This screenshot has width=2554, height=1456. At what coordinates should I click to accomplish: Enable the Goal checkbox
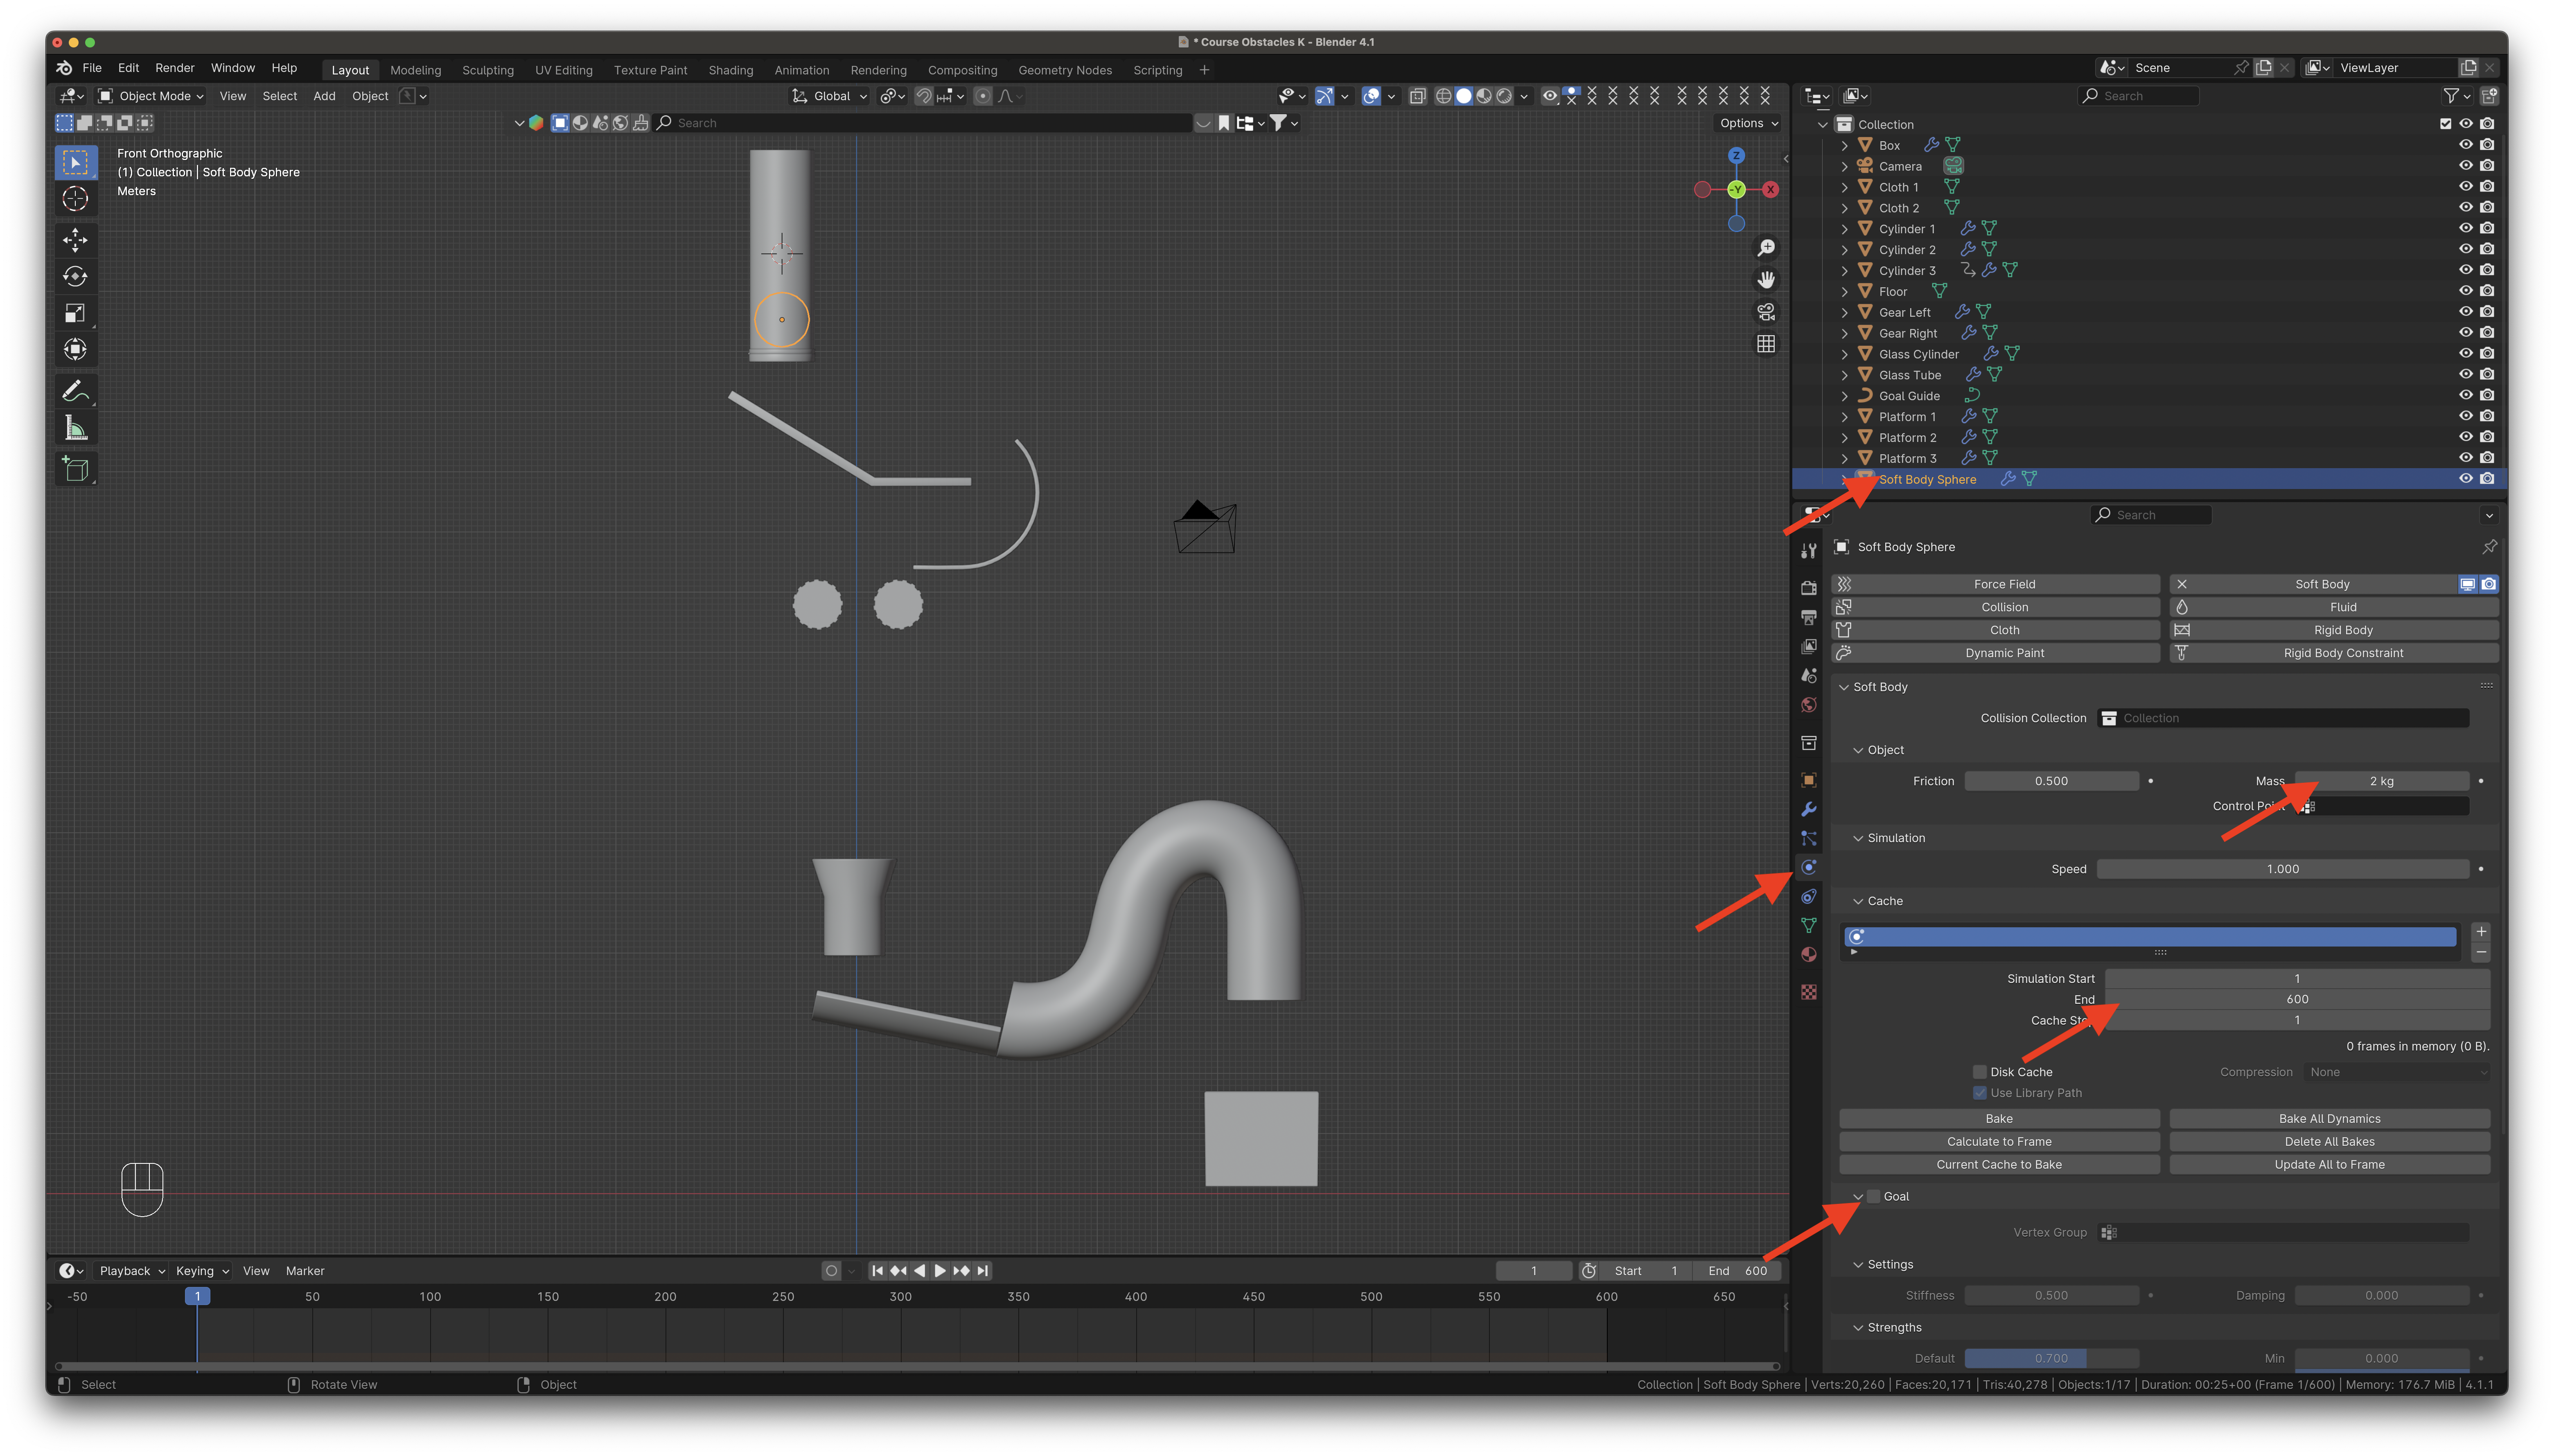click(1873, 1197)
